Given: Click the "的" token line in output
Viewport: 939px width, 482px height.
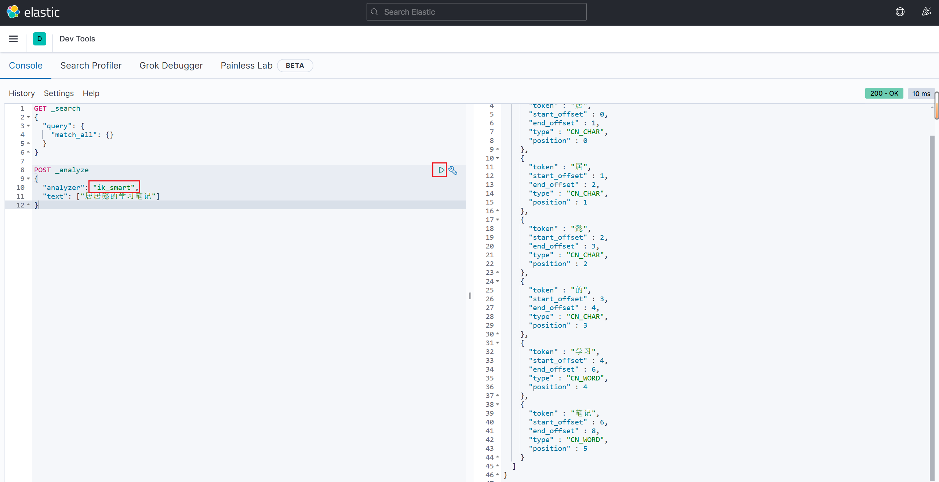Looking at the screenshot, I should click(560, 290).
